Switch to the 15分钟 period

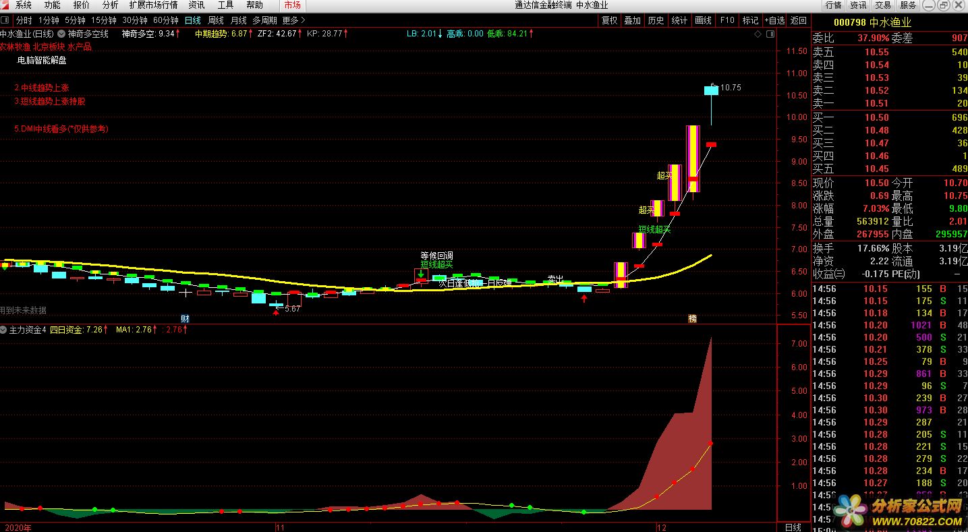coord(103,20)
